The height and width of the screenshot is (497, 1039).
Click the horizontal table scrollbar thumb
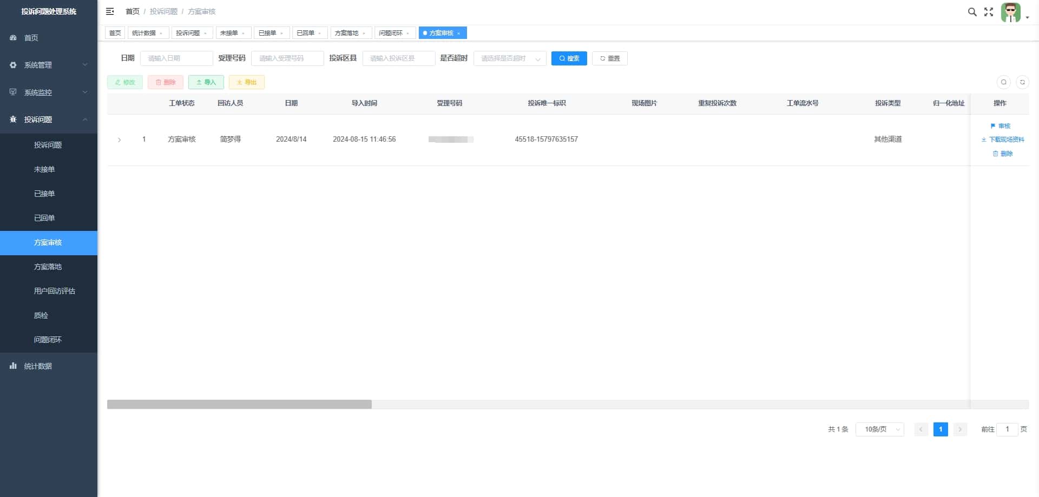tap(239, 405)
